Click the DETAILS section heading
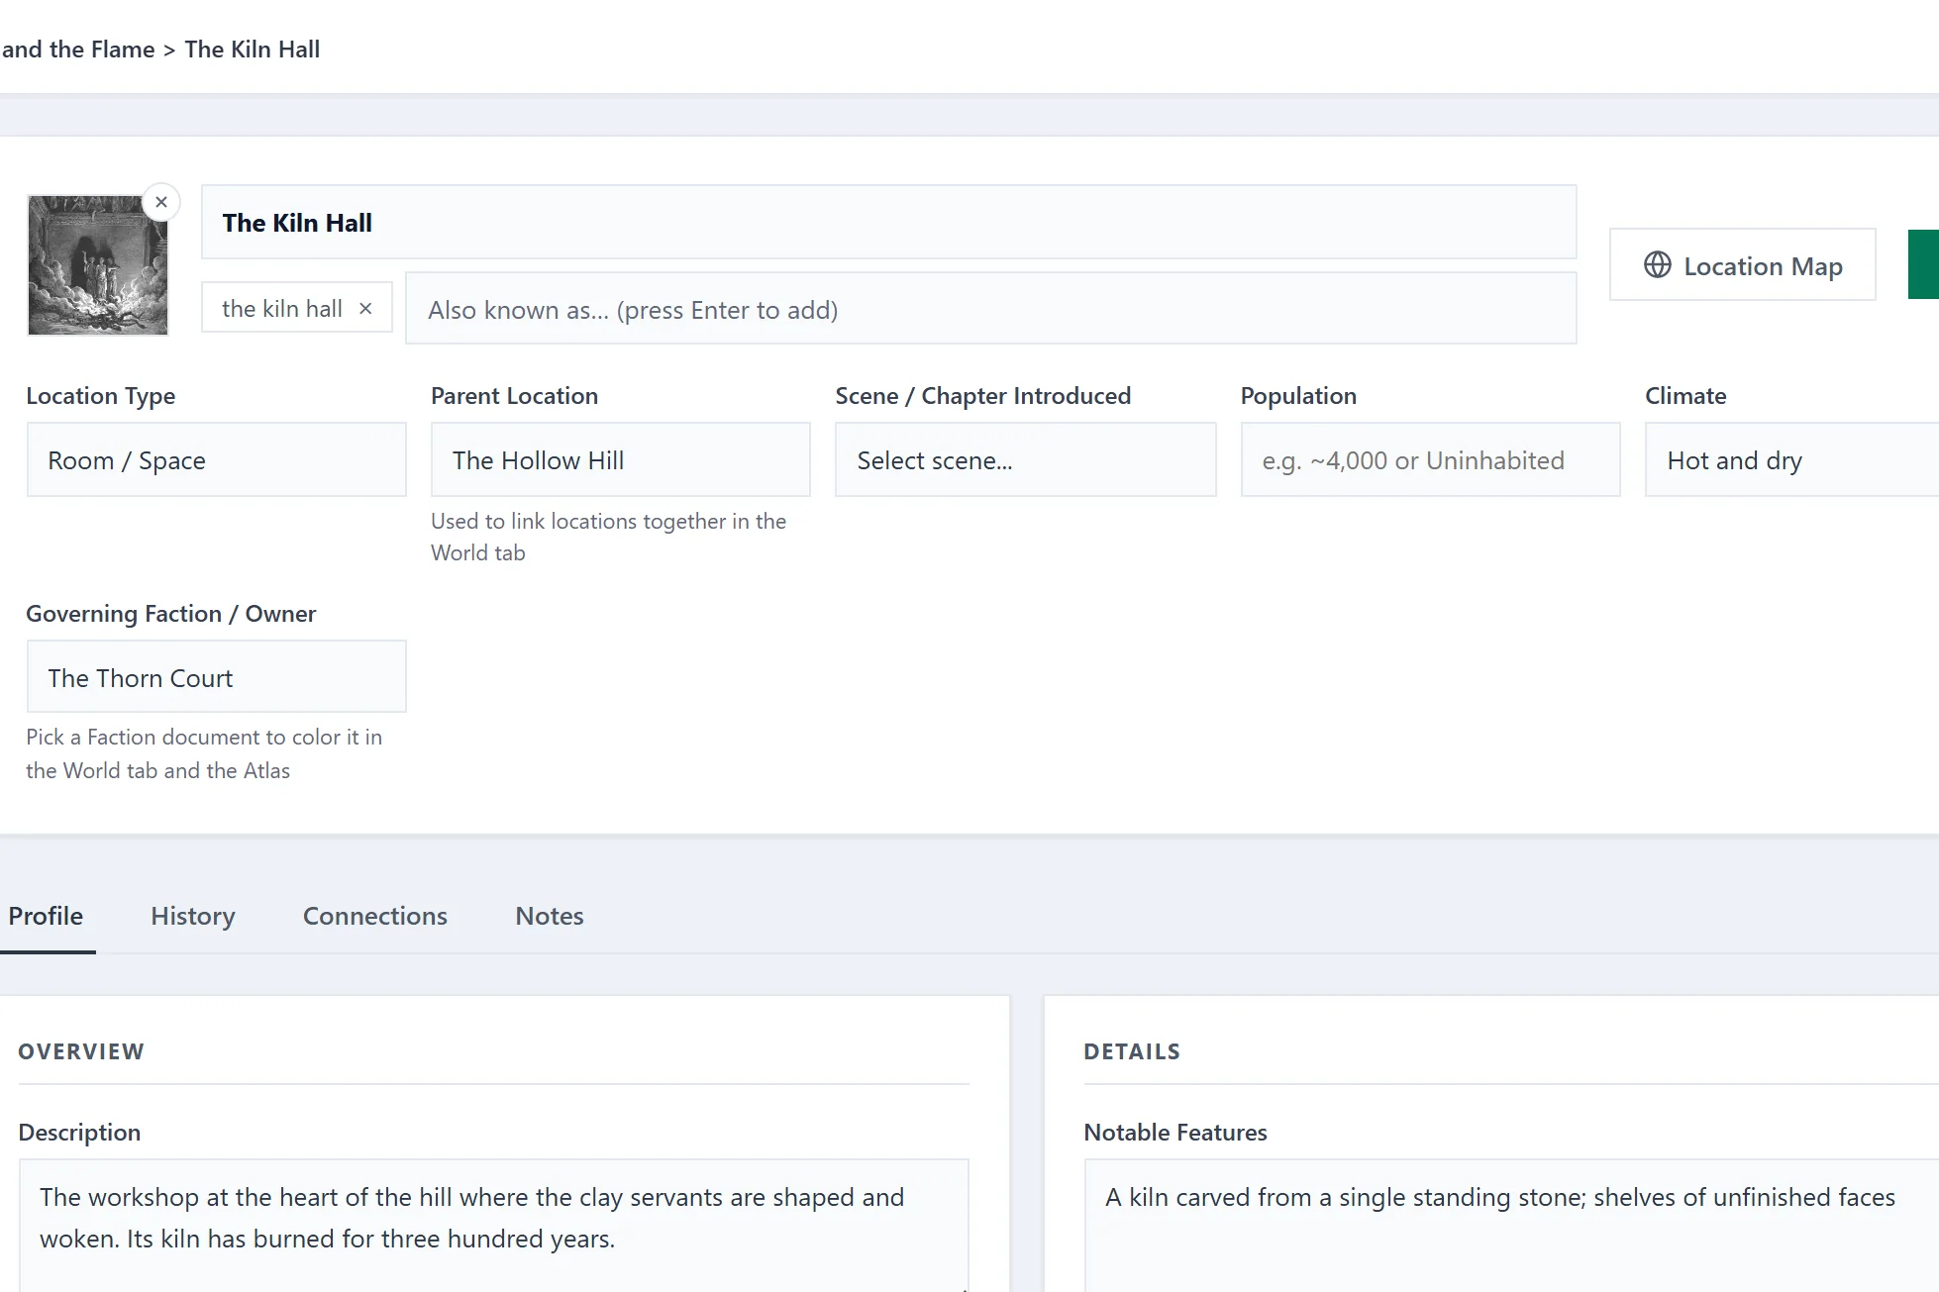 click(1132, 1051)
